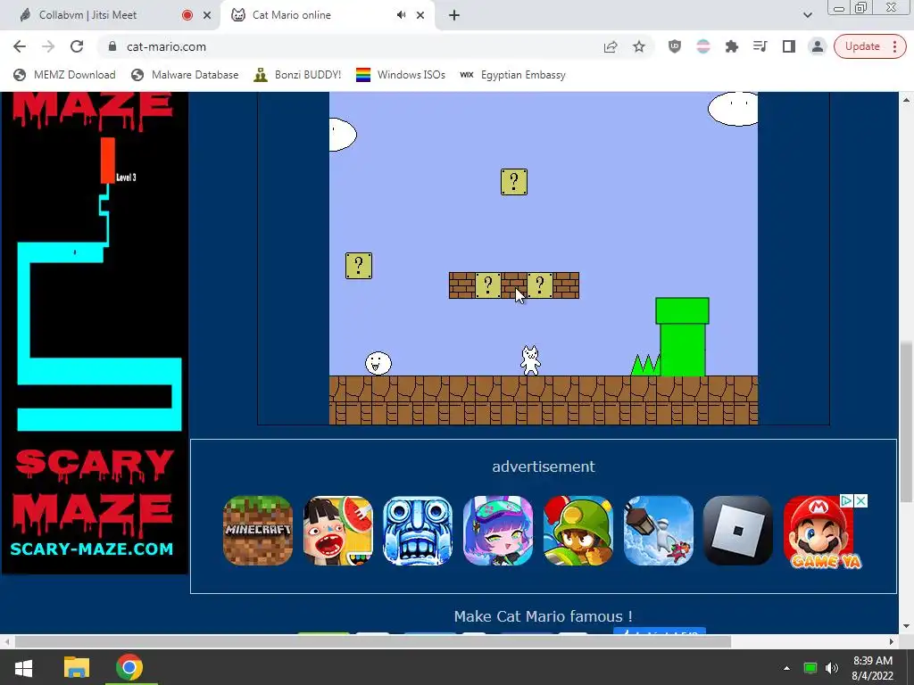Toggle the browser side panel
This screenshot has width=914, height=685.
pos(789,46)
